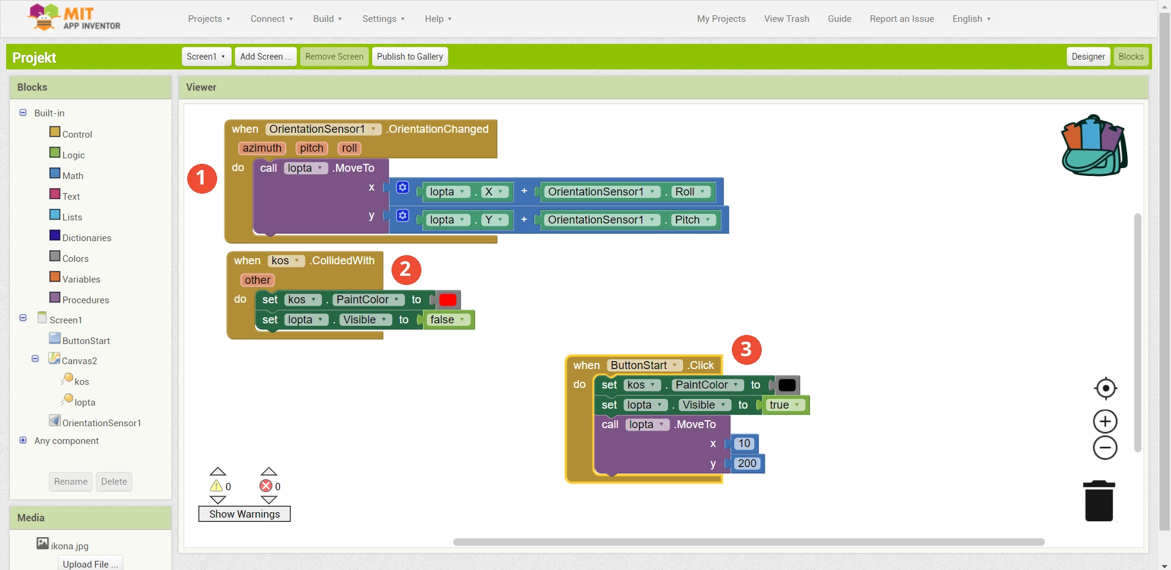1171x570 pixels.
Task: Zoom in with the plus icon
Action: [1105, 421]
